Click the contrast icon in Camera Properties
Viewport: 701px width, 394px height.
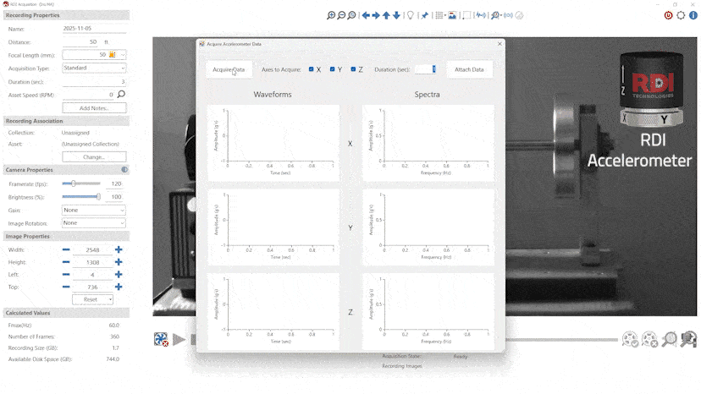[x=124, y=170]
